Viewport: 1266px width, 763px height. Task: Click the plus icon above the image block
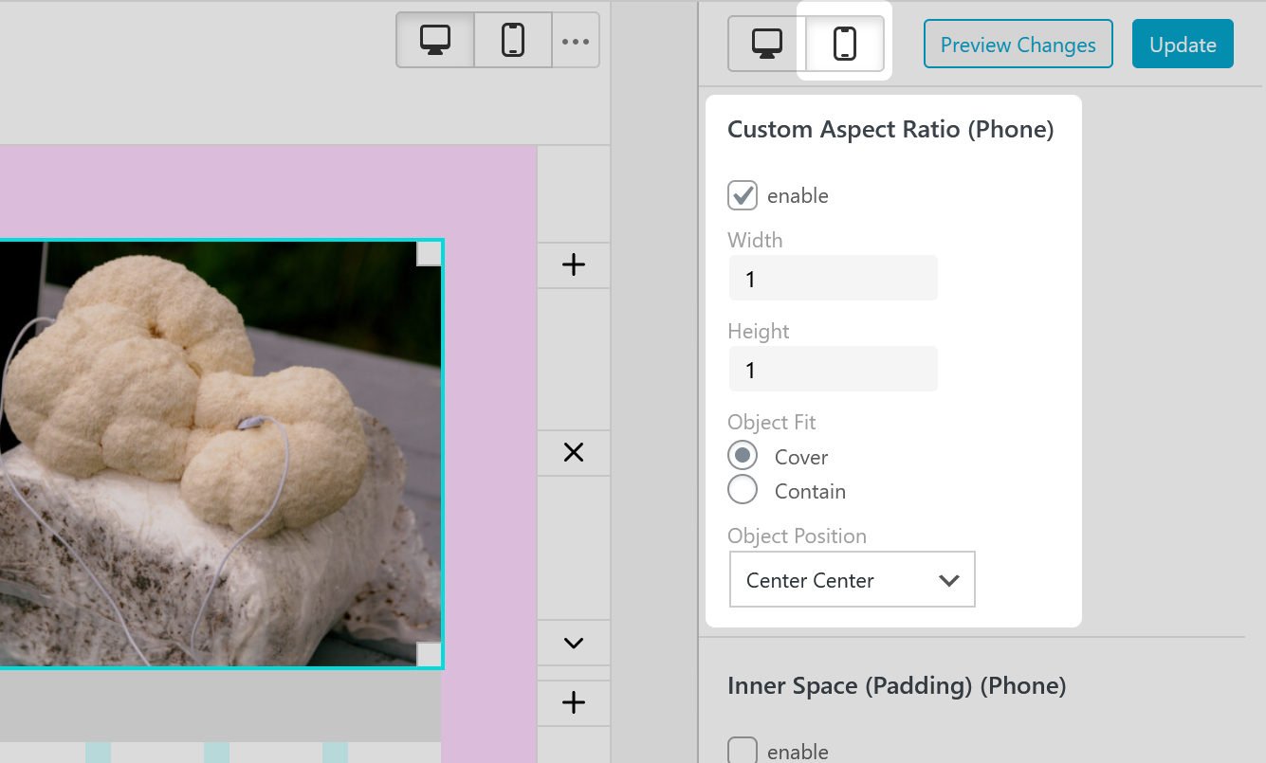pyautogui.click(x=573, y=264)
